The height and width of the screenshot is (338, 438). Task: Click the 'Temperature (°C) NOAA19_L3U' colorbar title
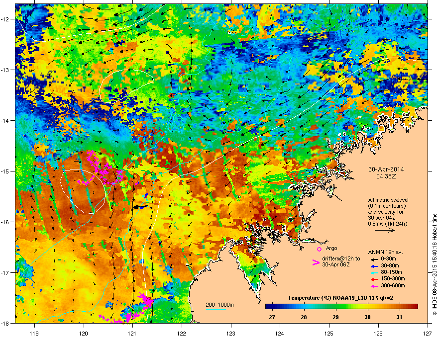click(327, 298)
